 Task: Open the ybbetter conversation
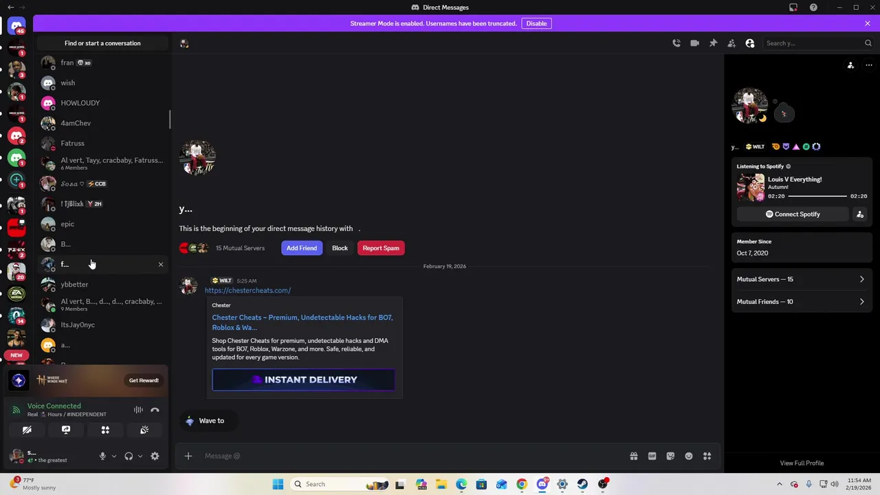coord(102,285)
